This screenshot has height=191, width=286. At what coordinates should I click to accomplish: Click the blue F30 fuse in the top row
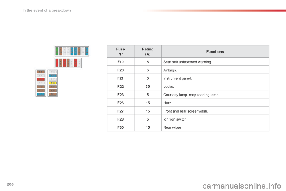pyautogui.click(x=87, y=51)
